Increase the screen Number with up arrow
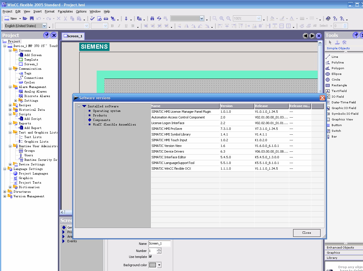The image size is (363, 271). (x=159, y=249)
